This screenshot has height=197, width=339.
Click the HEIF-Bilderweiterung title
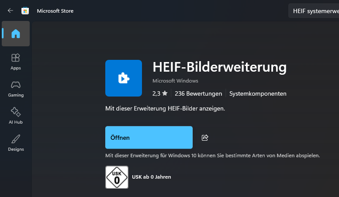coord(220,67)
